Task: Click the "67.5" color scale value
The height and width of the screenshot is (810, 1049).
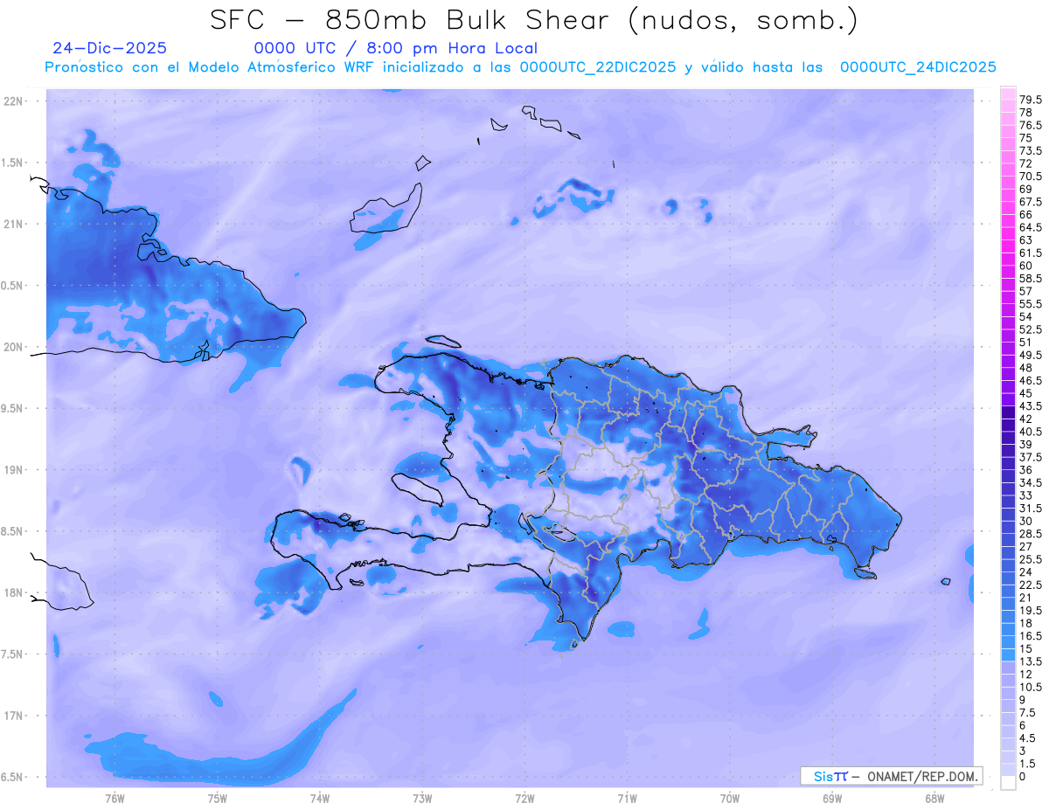Action: pyautogui.click(x=1031, y=201)
